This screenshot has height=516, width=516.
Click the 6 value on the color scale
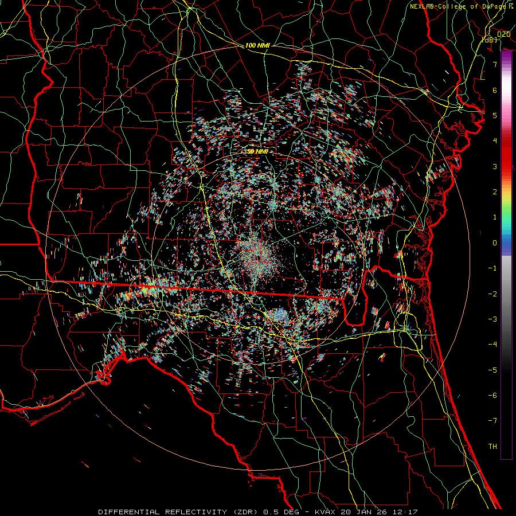click(x=495, y=90)
